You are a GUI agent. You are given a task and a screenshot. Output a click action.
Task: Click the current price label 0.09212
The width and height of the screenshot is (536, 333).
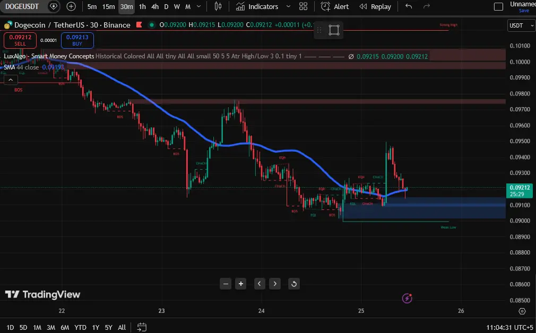point(519,190)
